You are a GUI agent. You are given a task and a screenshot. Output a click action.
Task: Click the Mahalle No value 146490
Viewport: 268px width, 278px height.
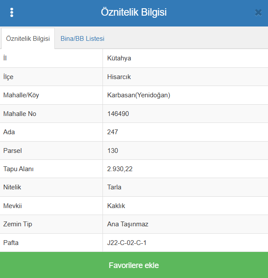pyautogui.click(x=118, y=114)
